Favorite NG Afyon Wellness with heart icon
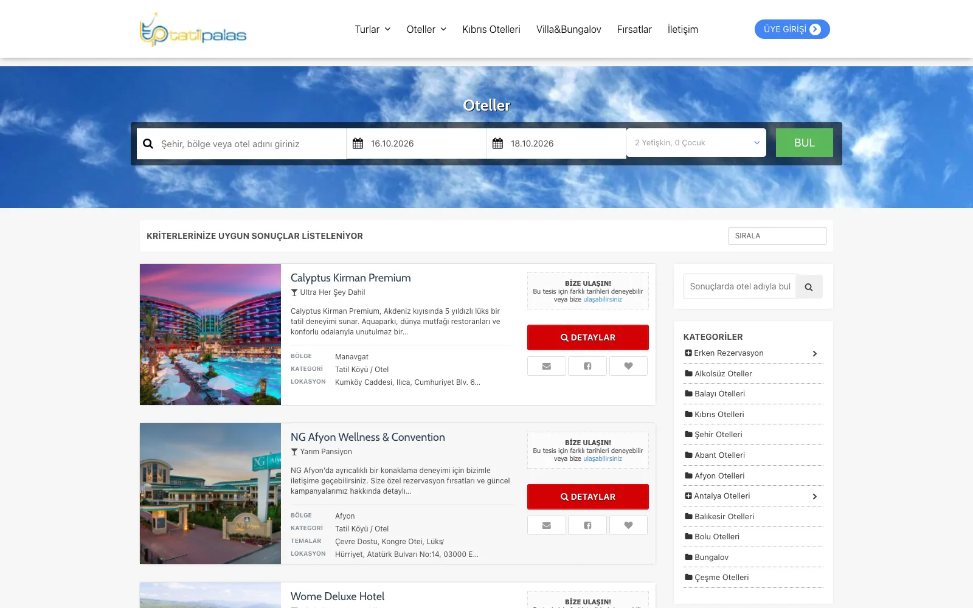Viewport: 973px width, 608px height. tap(628, 525)
